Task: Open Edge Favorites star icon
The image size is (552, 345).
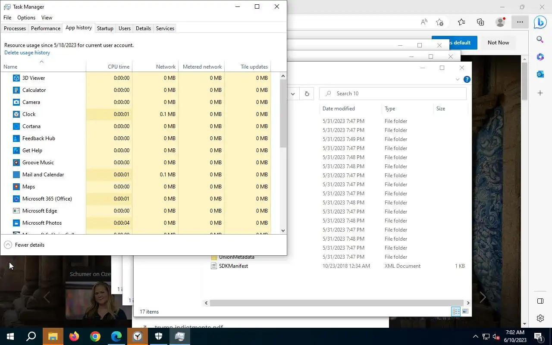Action: click(x=461, y=22)
